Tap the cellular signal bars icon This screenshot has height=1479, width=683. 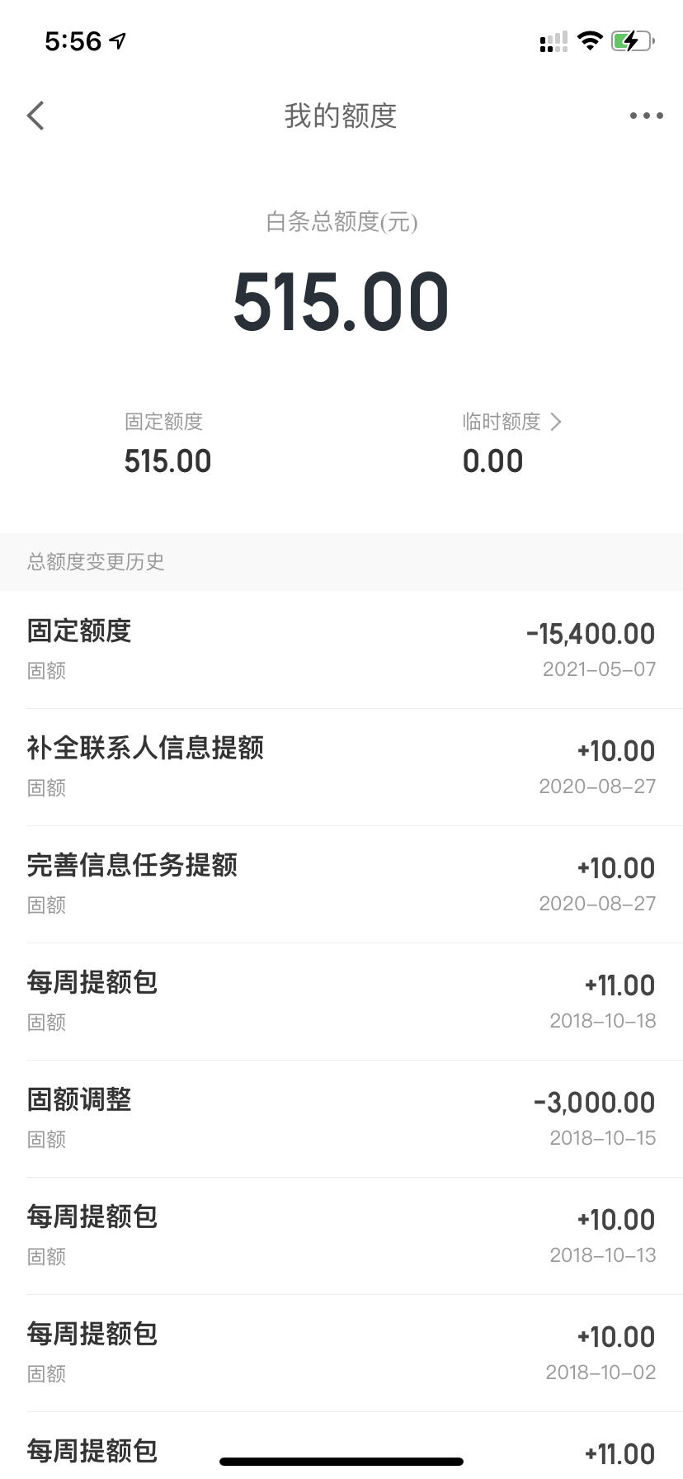(x=553, y=41)
